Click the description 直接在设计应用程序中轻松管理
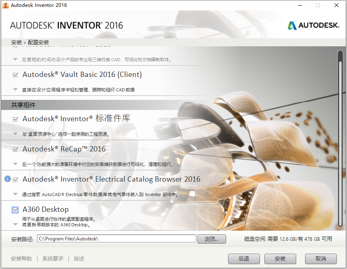This screenshot has height=269, width=347. pos(78,90)
